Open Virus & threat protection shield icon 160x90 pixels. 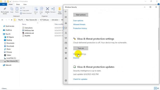pos(66,28)
